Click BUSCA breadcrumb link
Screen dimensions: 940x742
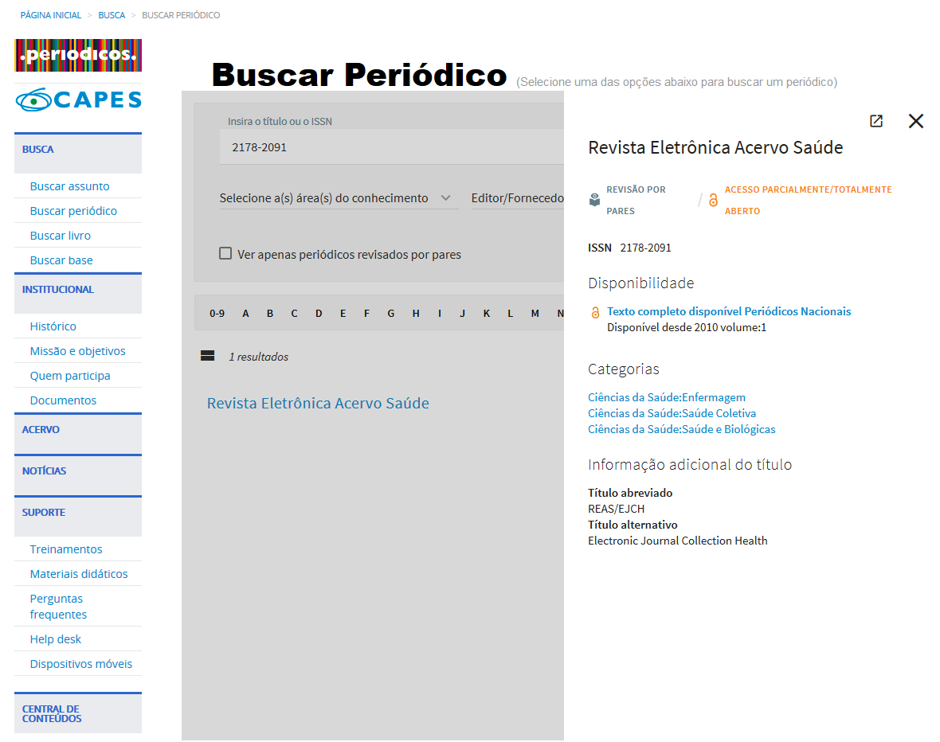click(112, 15)
